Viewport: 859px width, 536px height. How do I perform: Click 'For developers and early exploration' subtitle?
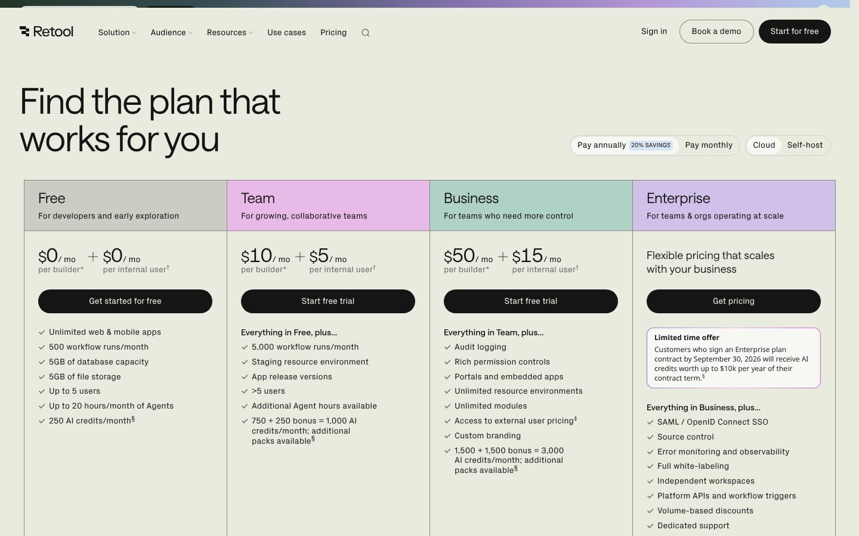click(x=109, y=216)
